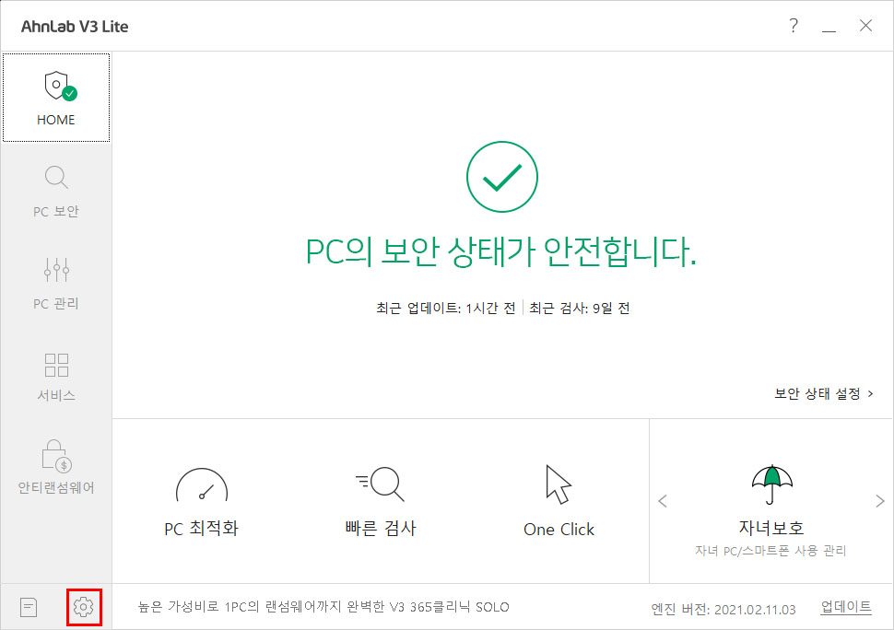This screenshot has width=894, height=630.
Task: Open the HOME shield tab
Action: (x=56, y=98)
